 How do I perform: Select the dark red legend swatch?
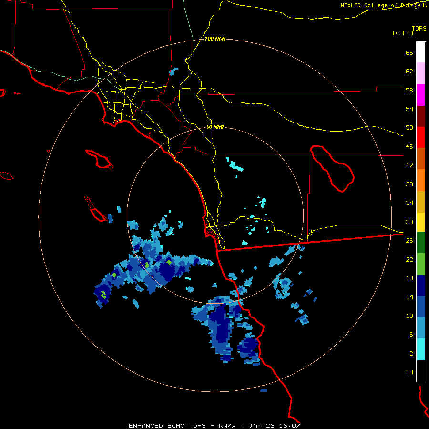click(x=421, y=116)
